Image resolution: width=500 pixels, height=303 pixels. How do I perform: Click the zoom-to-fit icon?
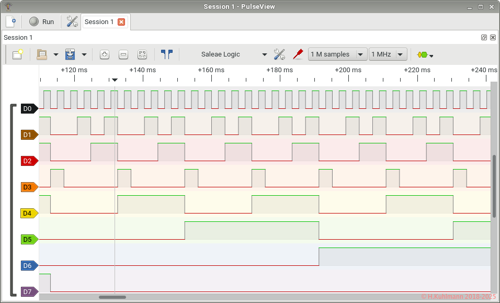(x=142, y=54)
